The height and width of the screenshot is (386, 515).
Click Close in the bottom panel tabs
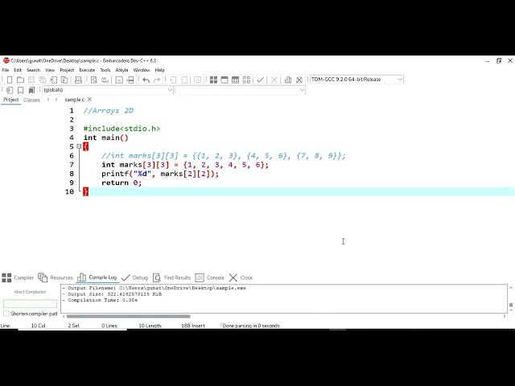coord(241,277)
